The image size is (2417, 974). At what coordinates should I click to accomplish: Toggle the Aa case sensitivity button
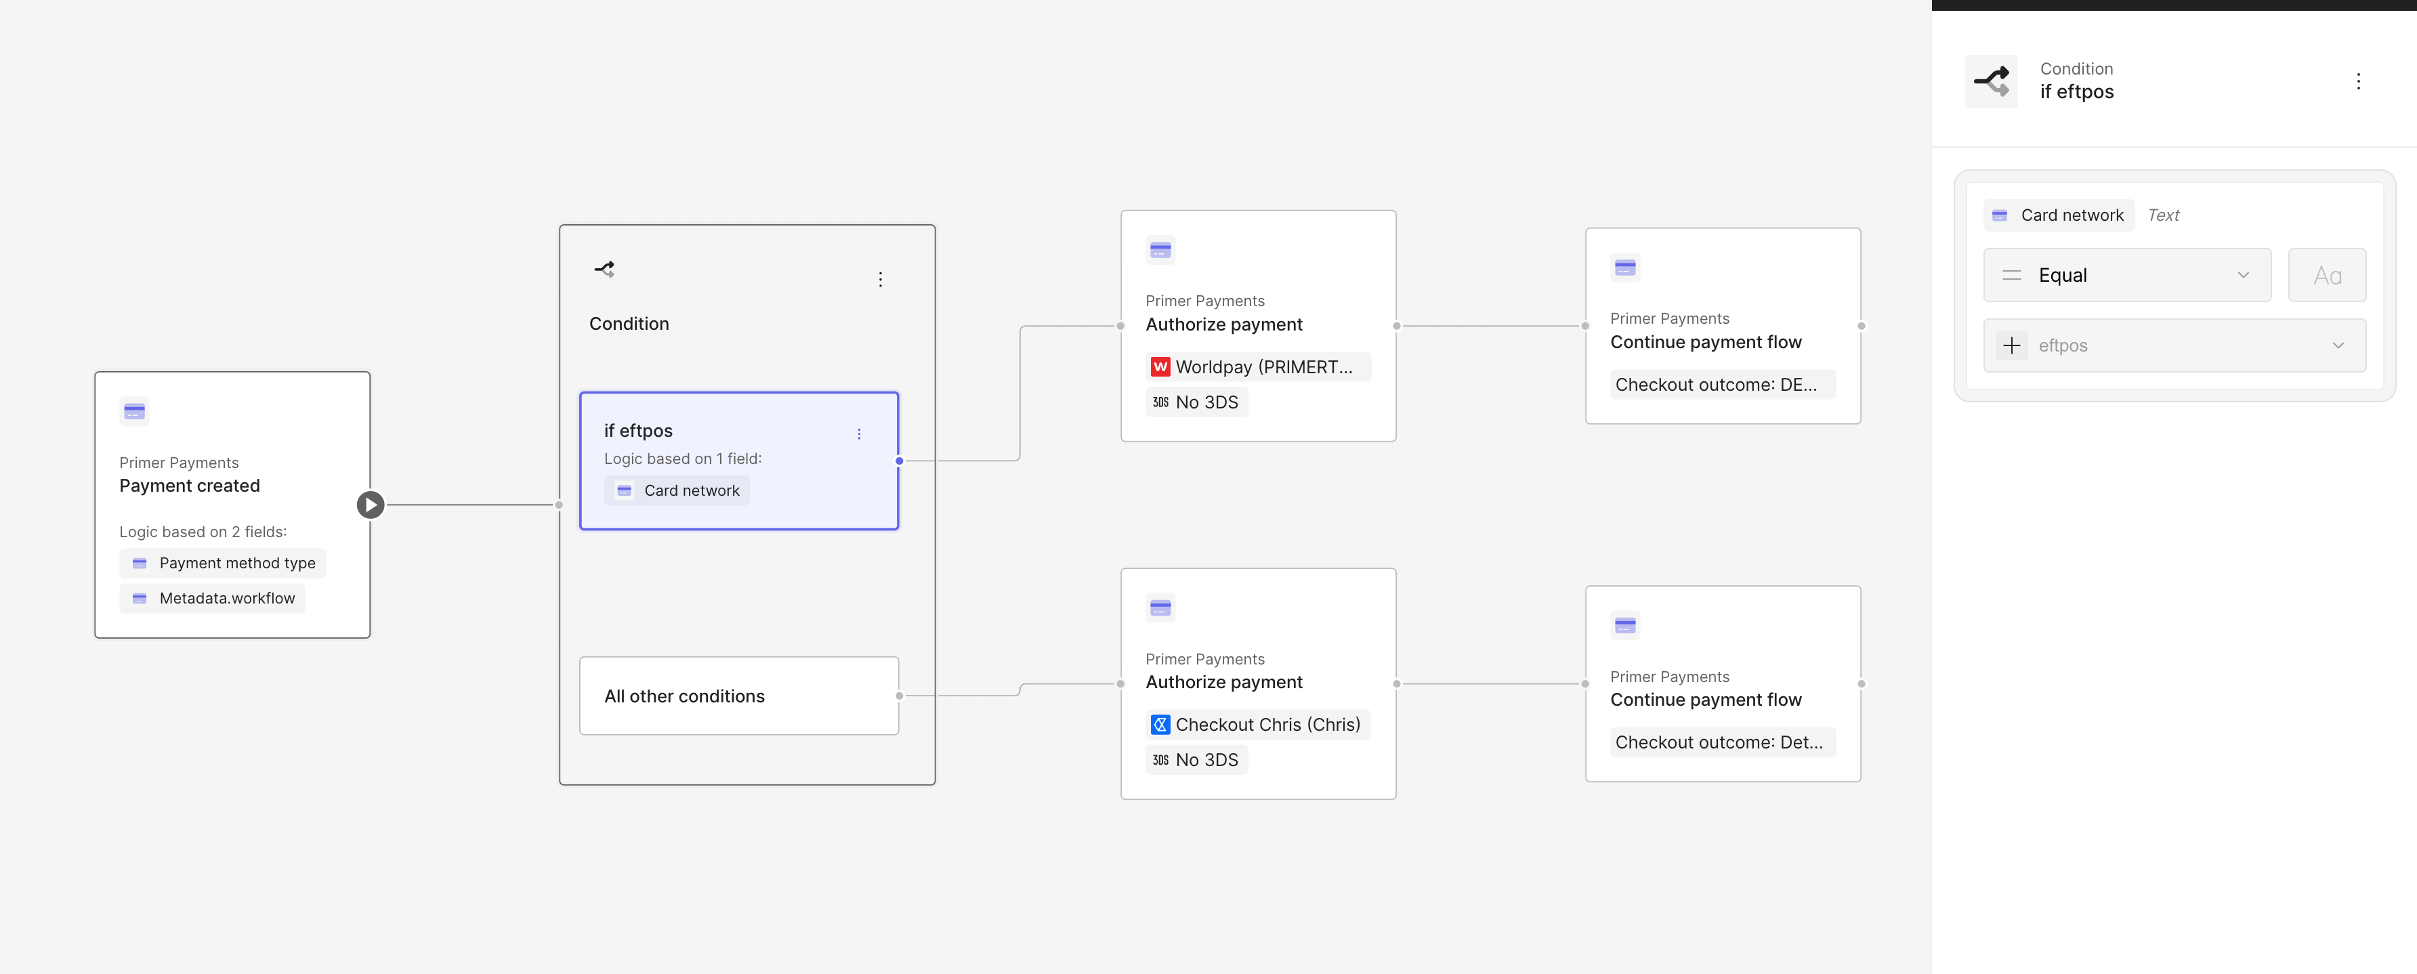pyautogui.click(x=2326, y=275)
